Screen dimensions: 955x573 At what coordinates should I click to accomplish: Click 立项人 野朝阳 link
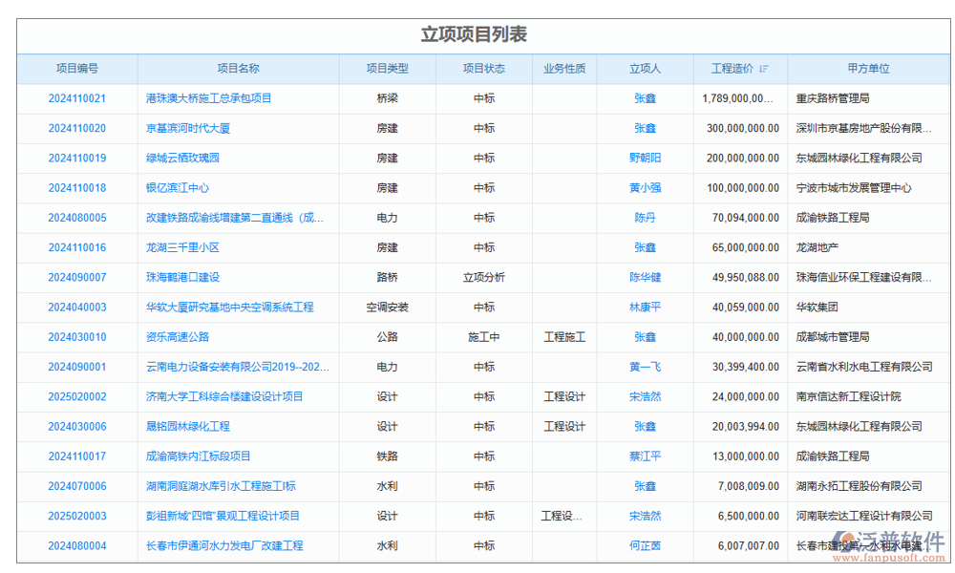coord(645,158)
